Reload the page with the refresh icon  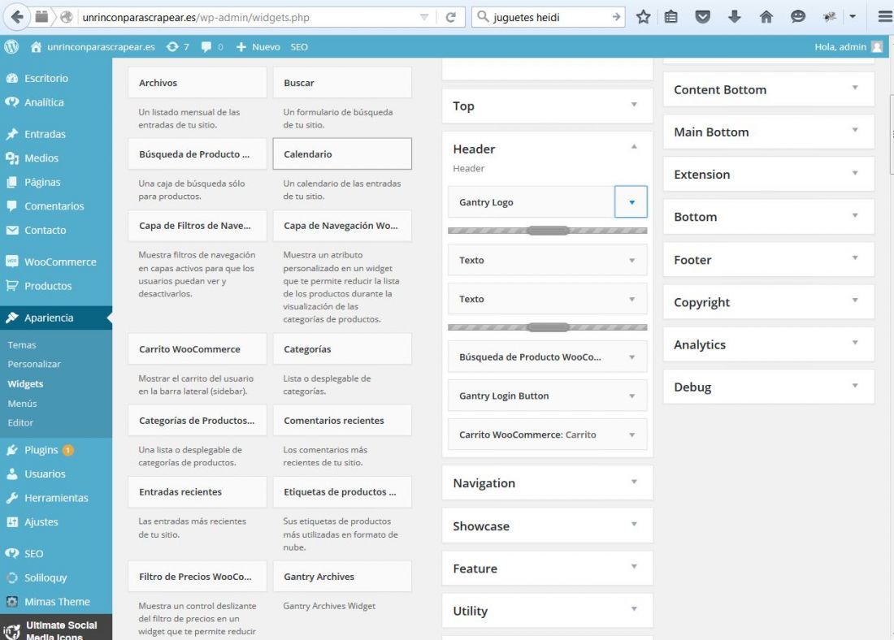click(x=450, y=17)
